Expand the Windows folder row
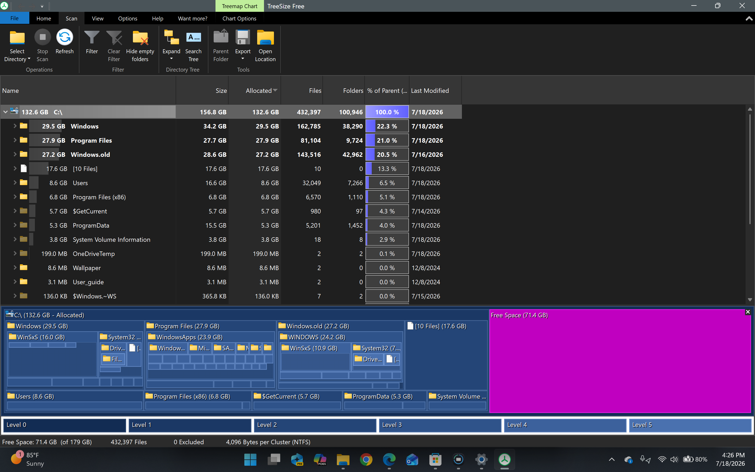 pos(15,126)
